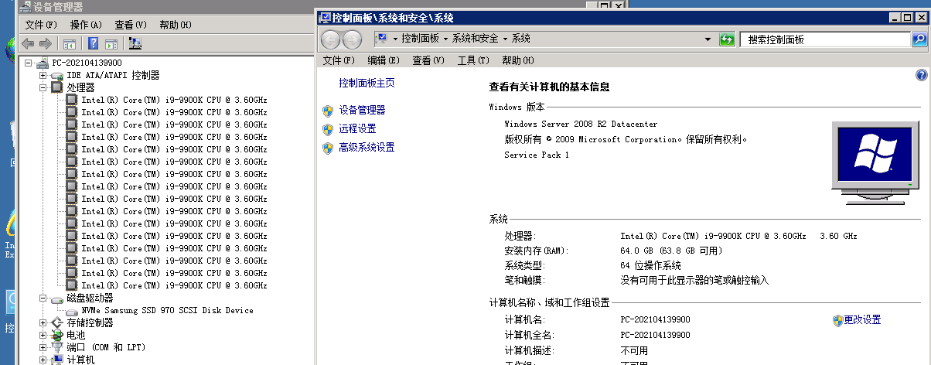Click the address bar computer icon
Image resolution: width=931 pixels, height=365 pixels.
coord(382,39)
